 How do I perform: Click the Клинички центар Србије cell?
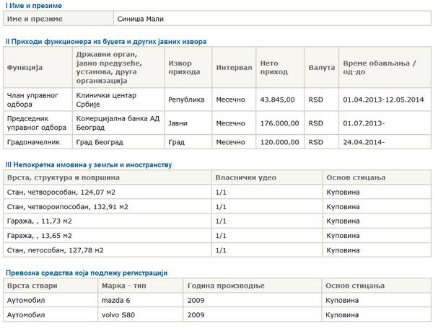click(118, 100)
